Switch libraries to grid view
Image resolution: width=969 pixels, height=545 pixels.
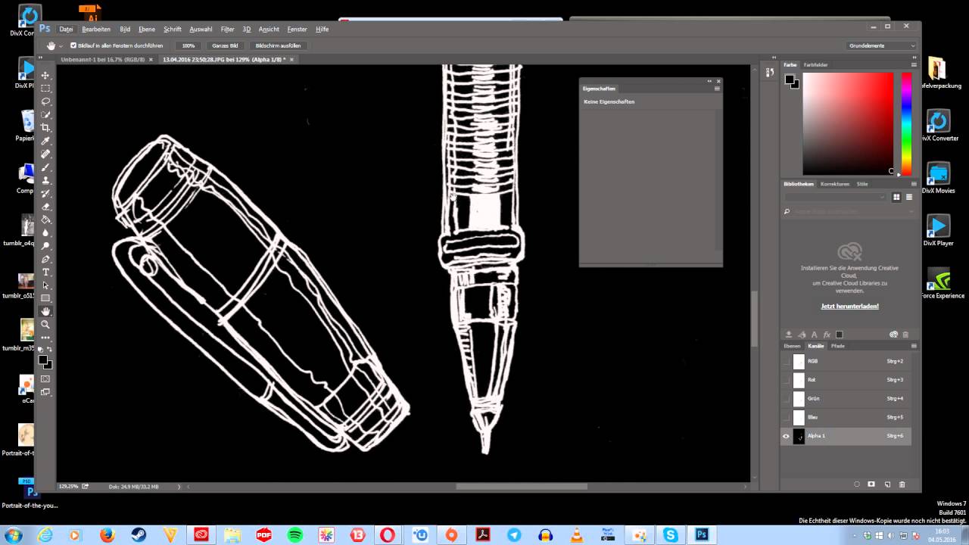tap(896, 197)
